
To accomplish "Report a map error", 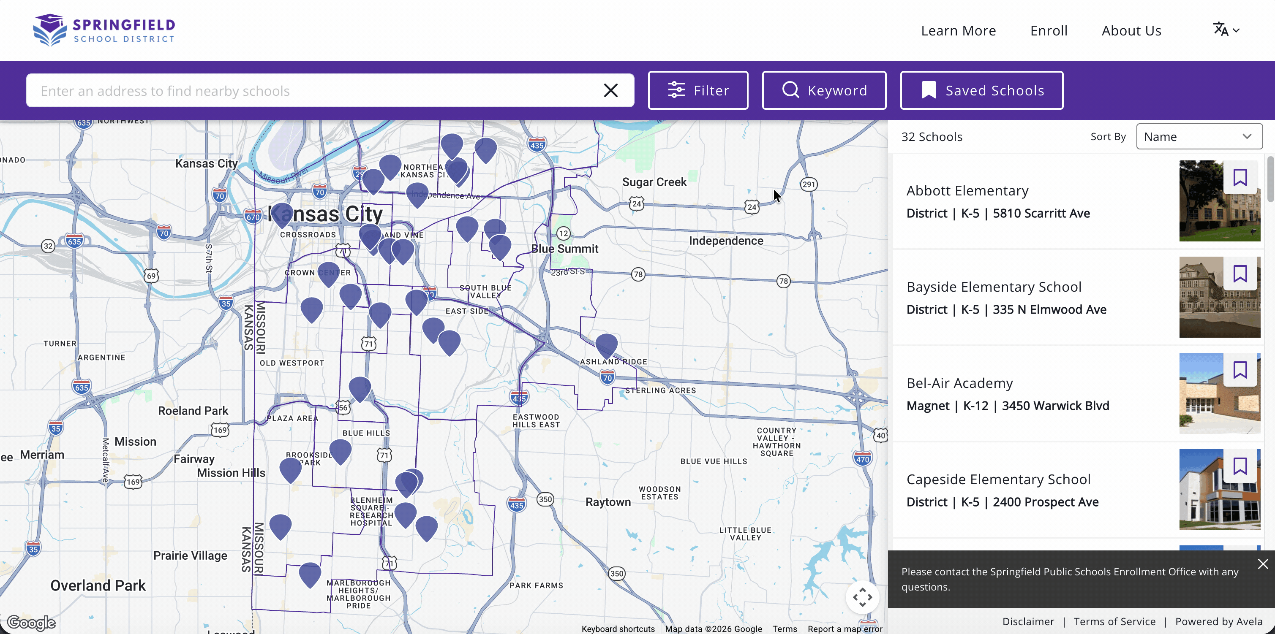I will tap(845, 629).
